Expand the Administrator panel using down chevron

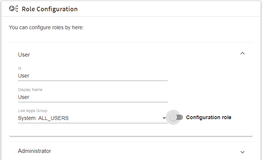coord(243,152)
